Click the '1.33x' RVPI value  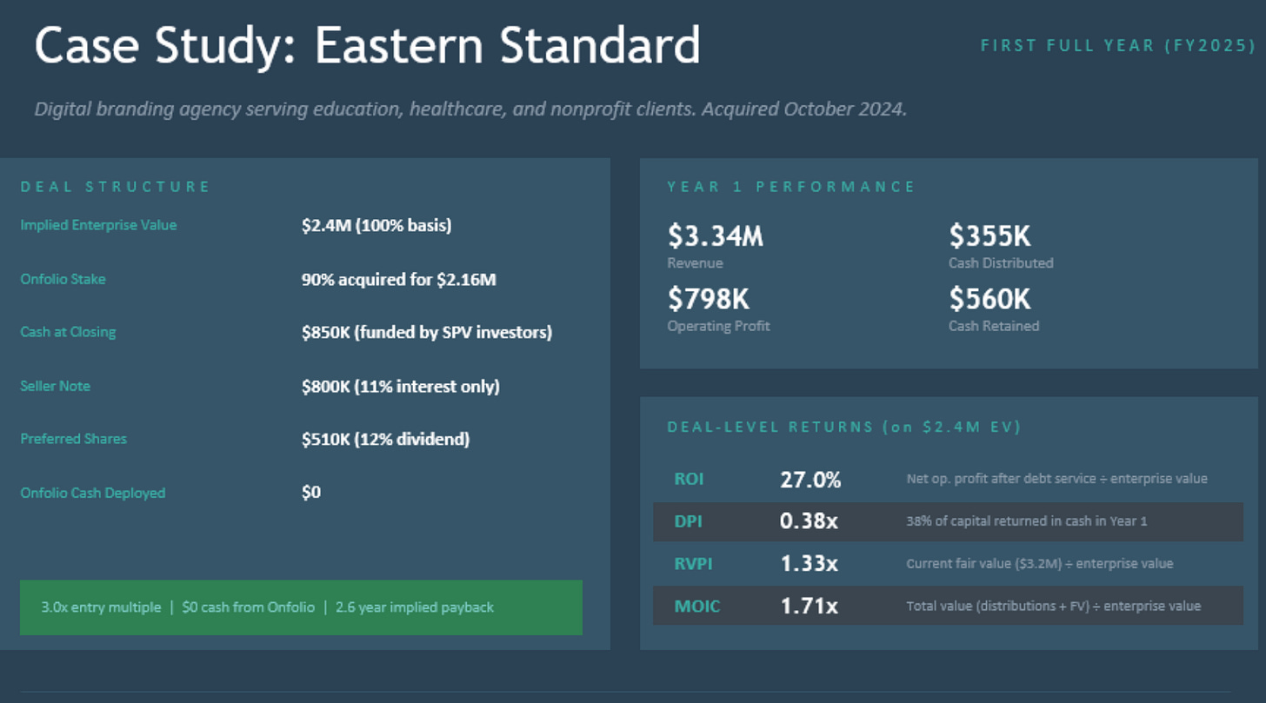tap(809, 564)
